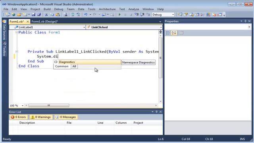This screenshot has height=143, width=254.
Task: Toggle auto-hide pin on Error List panel
Action: tap(156, 112)
